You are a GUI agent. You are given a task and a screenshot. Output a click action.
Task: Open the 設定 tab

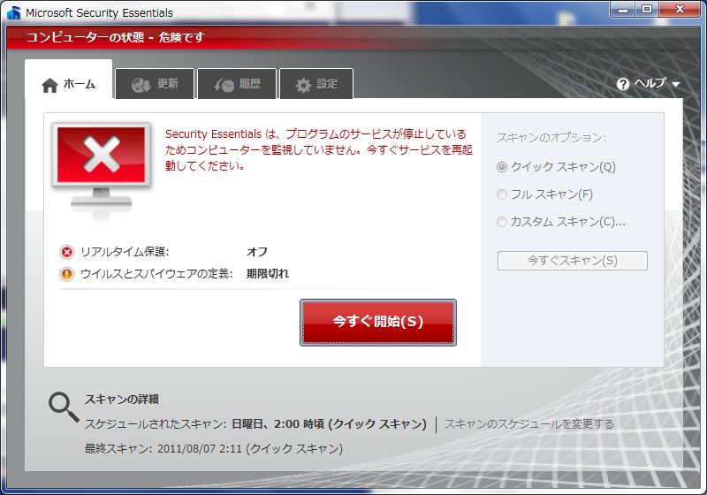coord(316,83)
